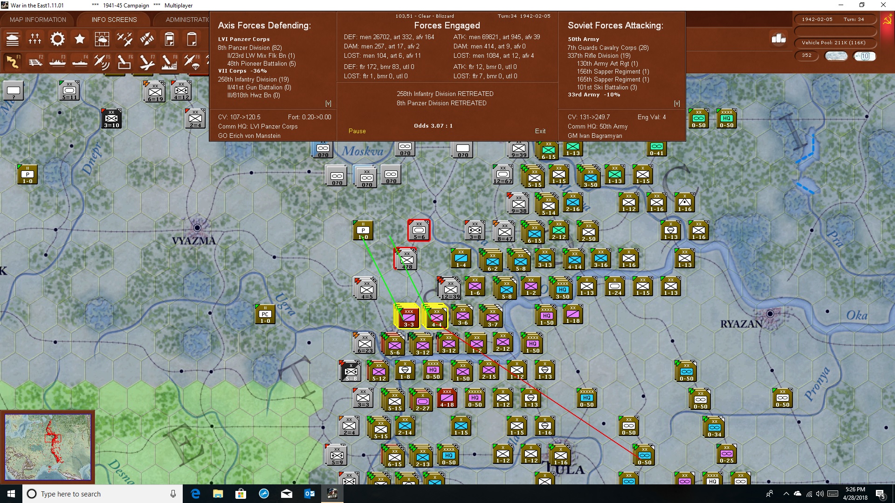Expand Soviet forces attacking detail [v]
The height and width of the screenshot is (503, 895).
click(x=677, y=103)
